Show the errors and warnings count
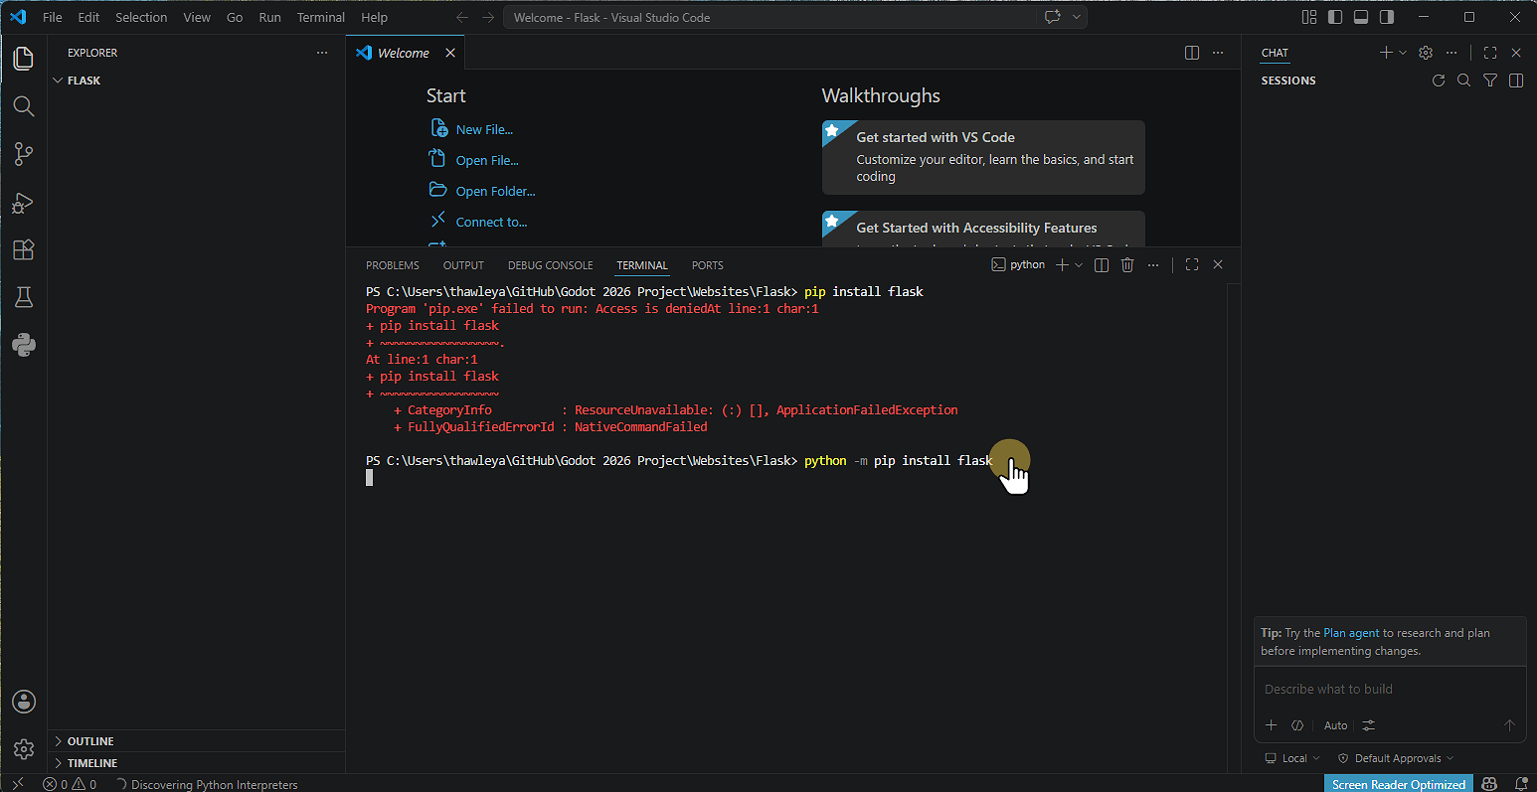 point(70,784)
